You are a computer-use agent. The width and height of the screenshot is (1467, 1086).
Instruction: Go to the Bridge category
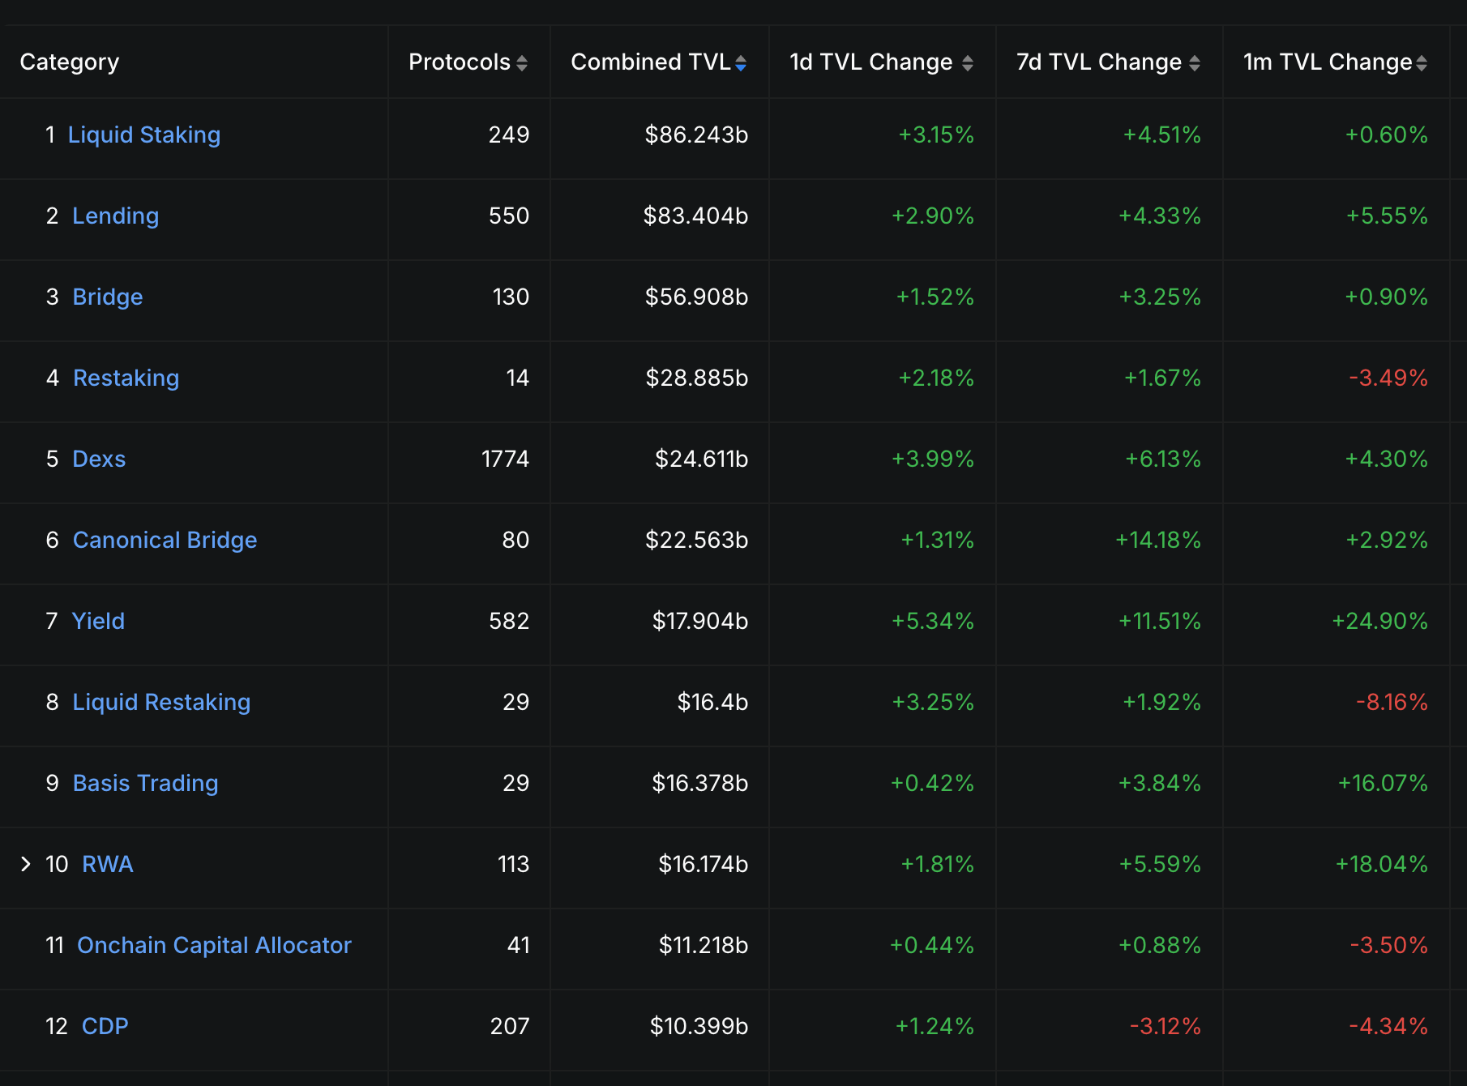107,297
